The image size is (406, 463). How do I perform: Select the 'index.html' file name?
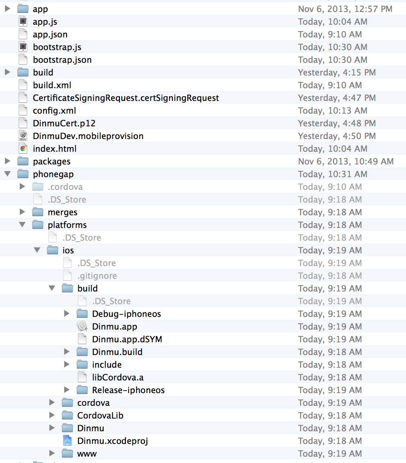(55, 149)
